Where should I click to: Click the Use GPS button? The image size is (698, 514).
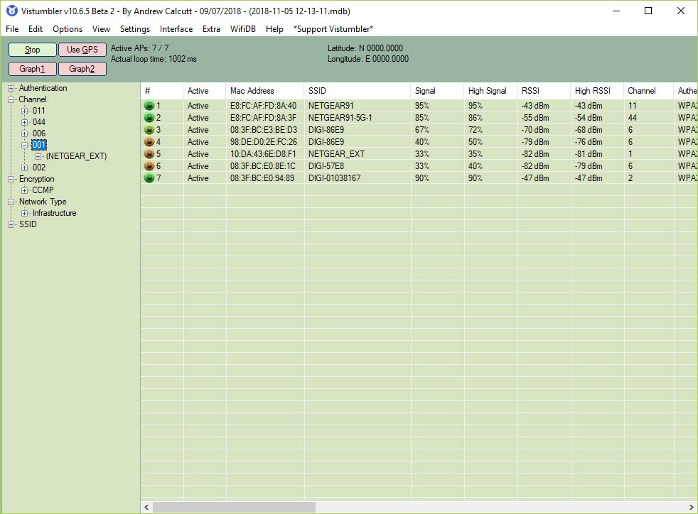click(x=82, y=50)
